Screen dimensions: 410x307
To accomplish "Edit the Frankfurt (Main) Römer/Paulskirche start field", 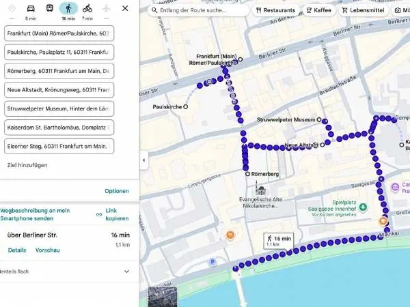I will click(x=59, y=33).
